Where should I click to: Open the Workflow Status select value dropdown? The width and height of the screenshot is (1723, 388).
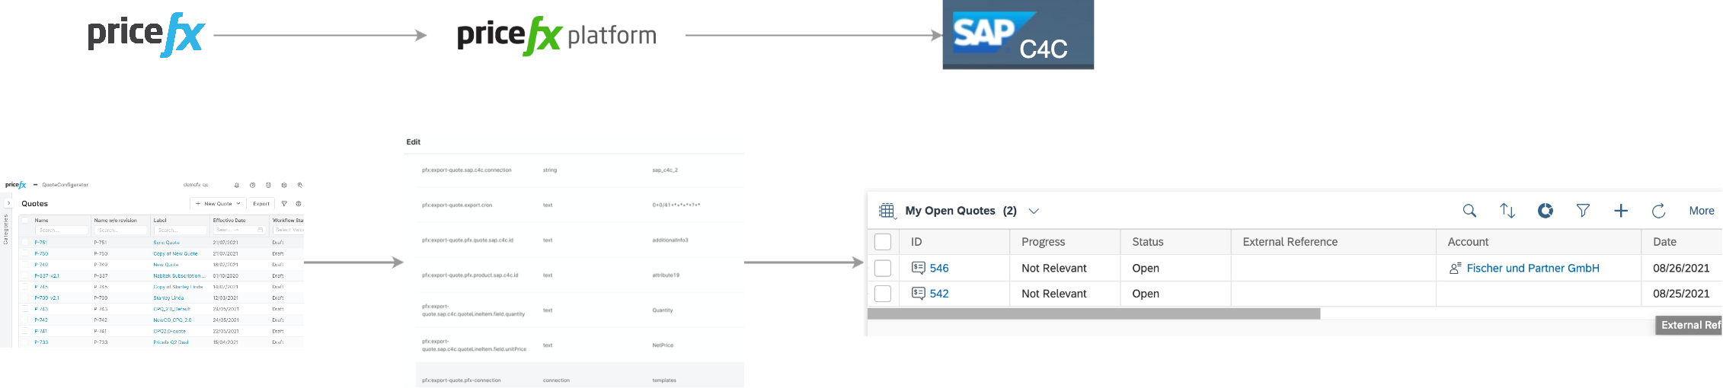(x=289, y=230)
